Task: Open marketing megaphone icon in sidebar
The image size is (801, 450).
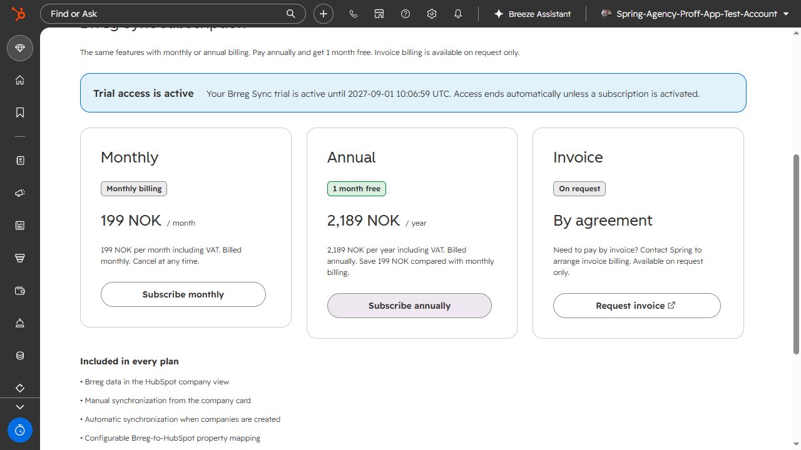Action: 20,193
